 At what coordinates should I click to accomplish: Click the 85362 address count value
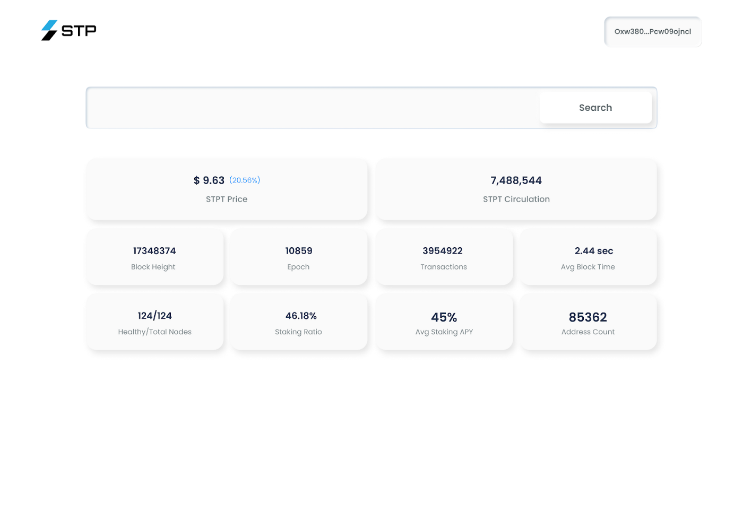pos(588,317)
